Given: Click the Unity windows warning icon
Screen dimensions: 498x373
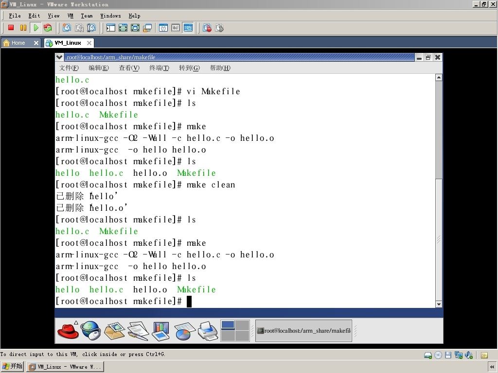Looking at the screenshot, I should 147,28.
